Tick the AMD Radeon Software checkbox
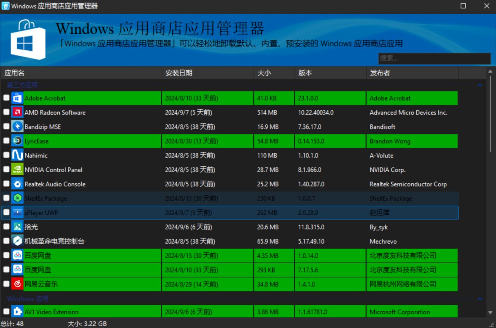 click(6, 112)
